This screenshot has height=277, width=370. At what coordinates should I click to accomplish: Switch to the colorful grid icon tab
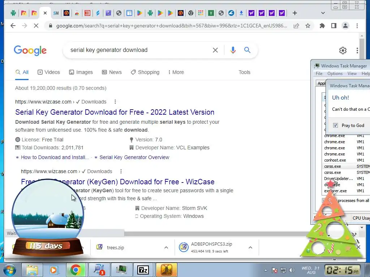tap(201, 13)
